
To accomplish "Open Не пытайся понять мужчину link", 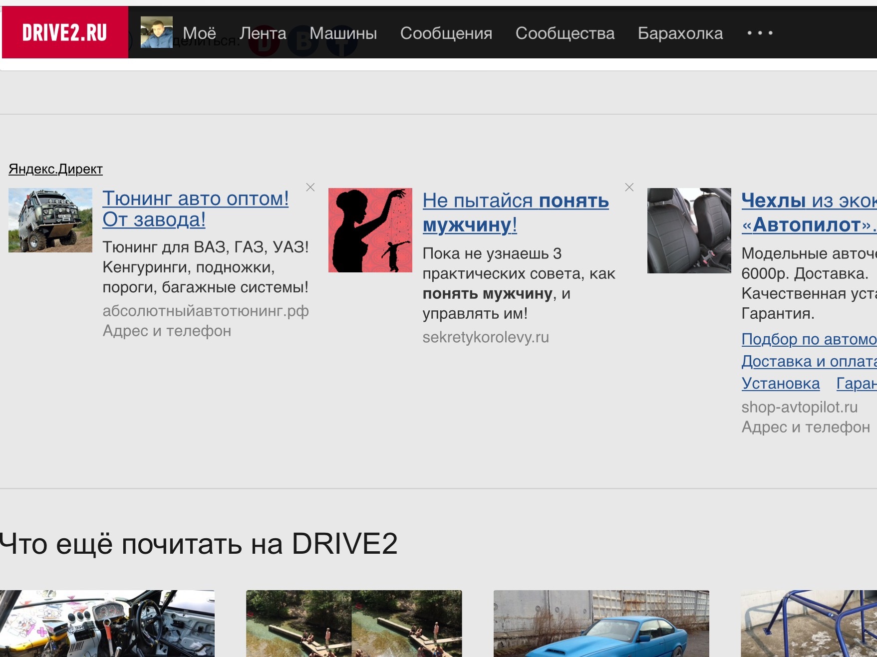I will 516,213.
